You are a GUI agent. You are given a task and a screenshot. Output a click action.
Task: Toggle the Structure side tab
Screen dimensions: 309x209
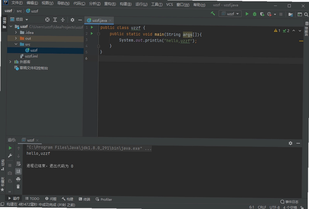point(2,165)
